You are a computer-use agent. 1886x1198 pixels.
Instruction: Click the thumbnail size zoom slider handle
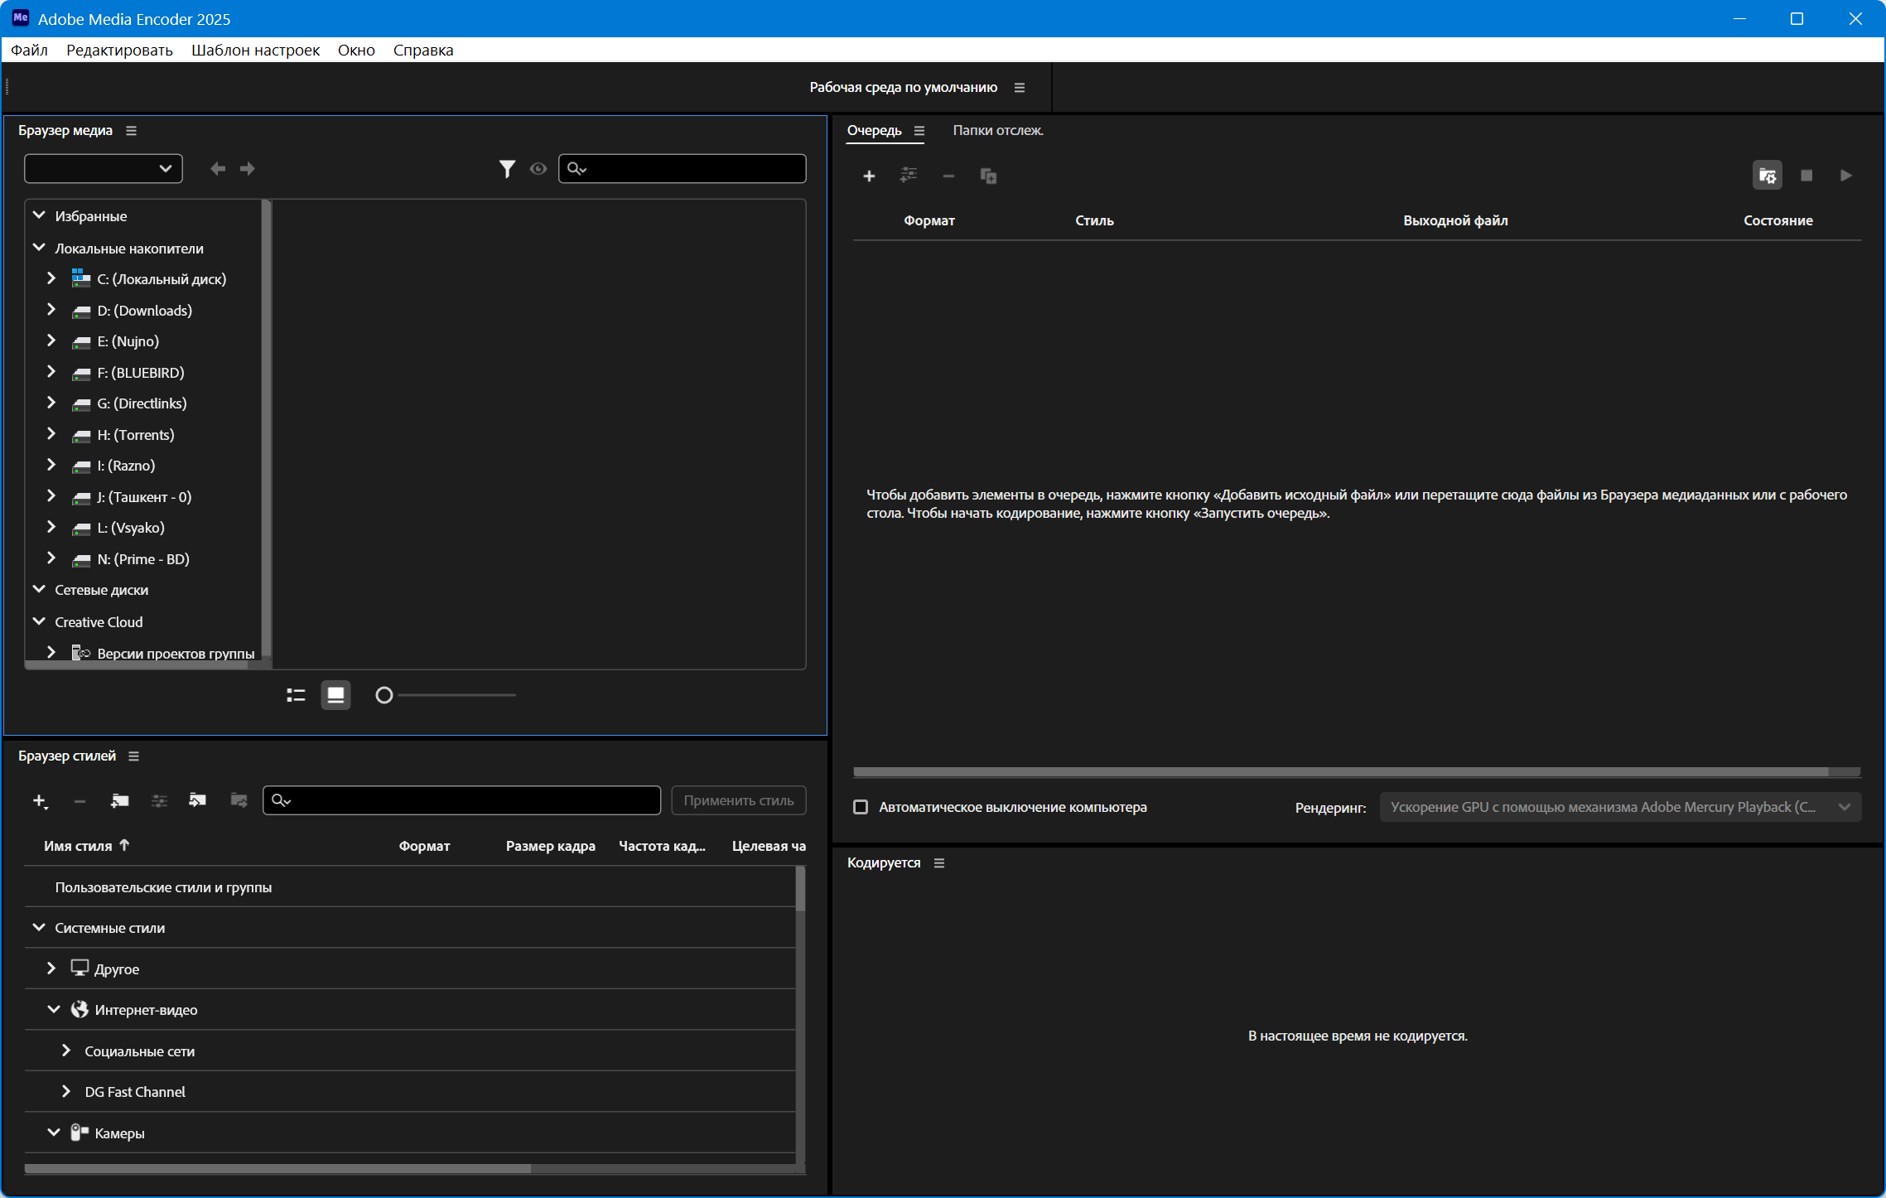click(x=383, y=695)
